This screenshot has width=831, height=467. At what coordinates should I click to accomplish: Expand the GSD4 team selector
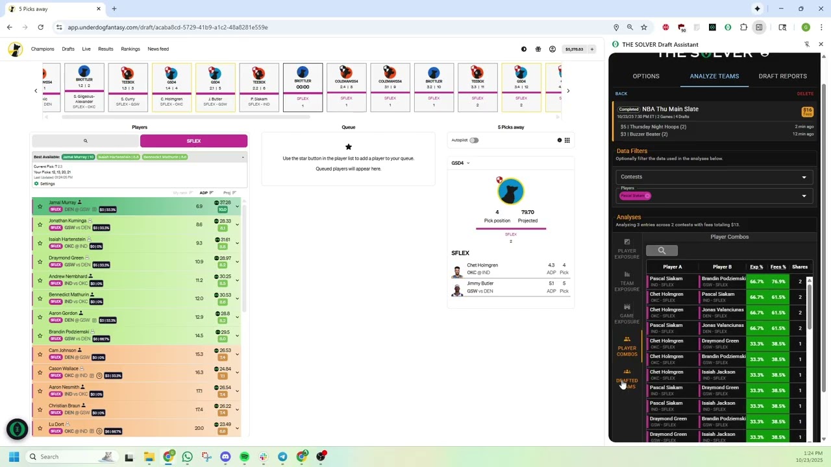(x=460, y=163)
